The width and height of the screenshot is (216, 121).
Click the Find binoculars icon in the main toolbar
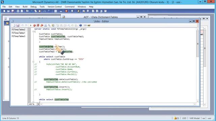click(45, 11)
